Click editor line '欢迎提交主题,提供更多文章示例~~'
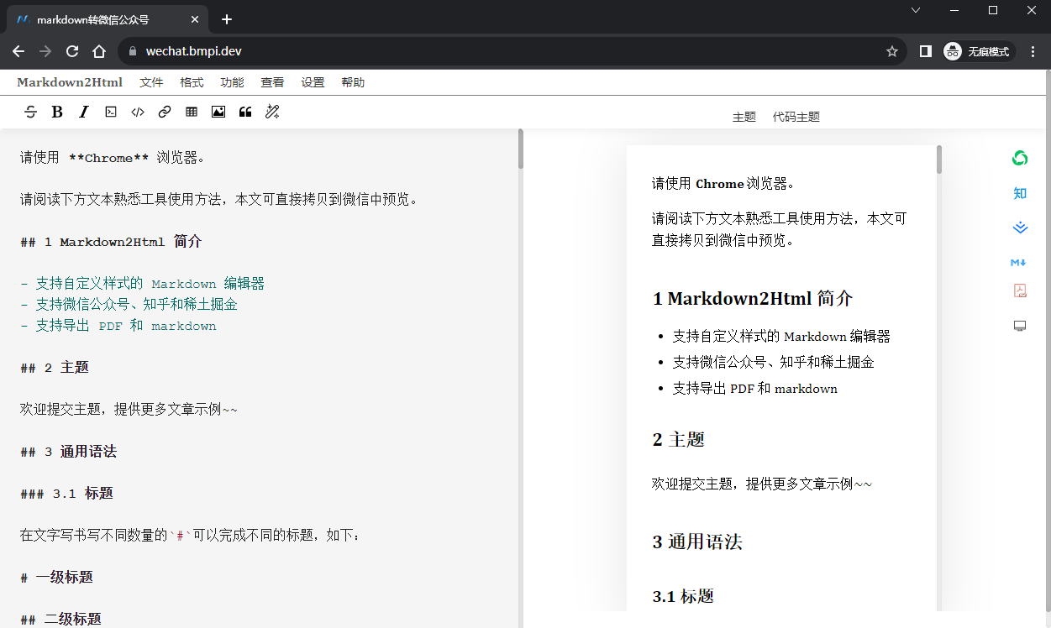This screenshot has width=1051, height=628. (x=129, y=410)
